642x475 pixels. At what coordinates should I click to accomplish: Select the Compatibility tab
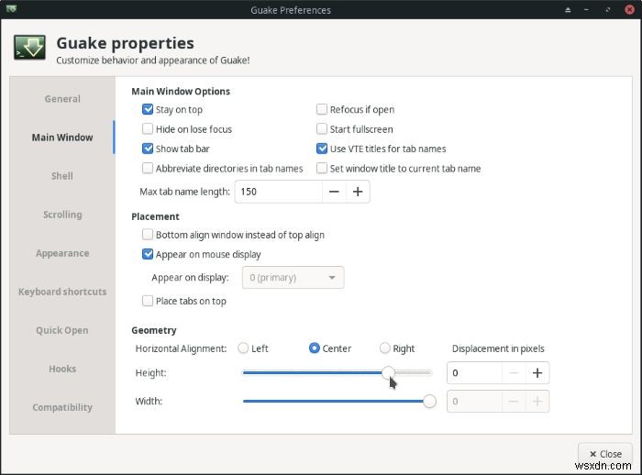coord(62,407)
